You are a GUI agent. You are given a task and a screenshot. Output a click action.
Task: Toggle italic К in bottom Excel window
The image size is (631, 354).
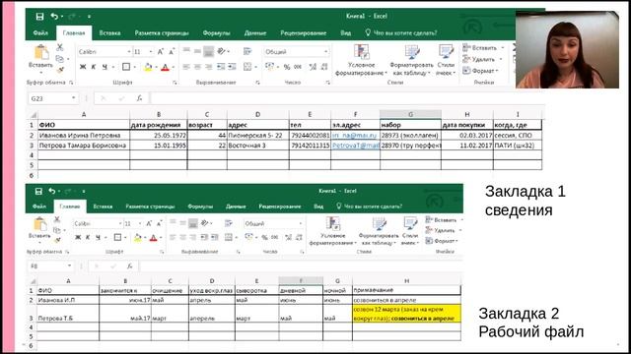point(88,238)
